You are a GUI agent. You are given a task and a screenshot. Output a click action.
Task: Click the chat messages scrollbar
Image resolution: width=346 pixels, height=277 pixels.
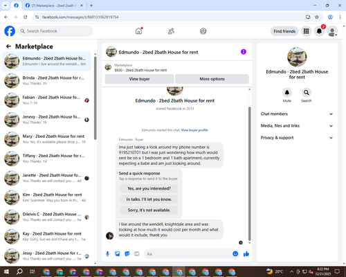click(x=249, y=174)
